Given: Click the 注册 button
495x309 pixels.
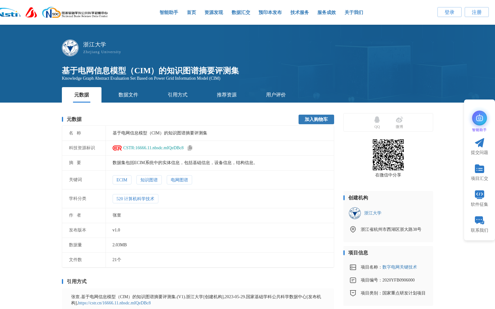Looking at the screenshot, I should [477, 12].
